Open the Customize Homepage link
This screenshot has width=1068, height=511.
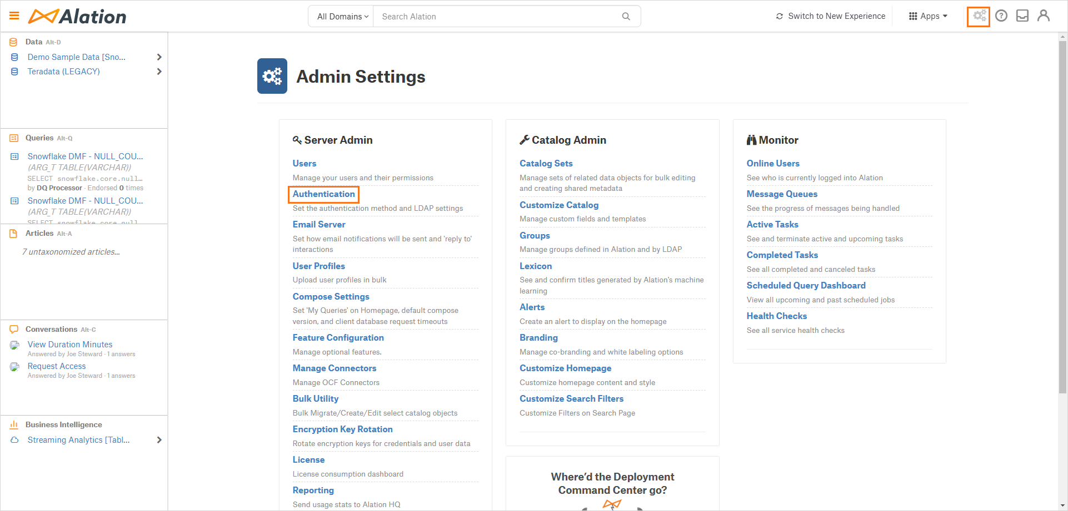pyautogui.click(x=566, y=368)
